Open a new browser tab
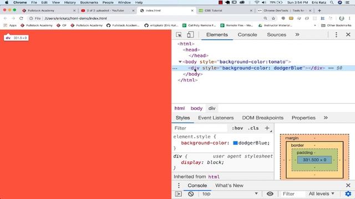 tap(319, 11)
